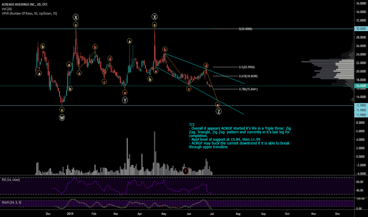
Task: Click the 40.00 RSI scale value
Action: 360,191
